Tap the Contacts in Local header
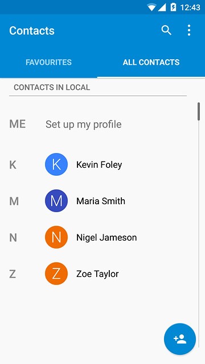The image size is (205, 364). click(52, 88)
